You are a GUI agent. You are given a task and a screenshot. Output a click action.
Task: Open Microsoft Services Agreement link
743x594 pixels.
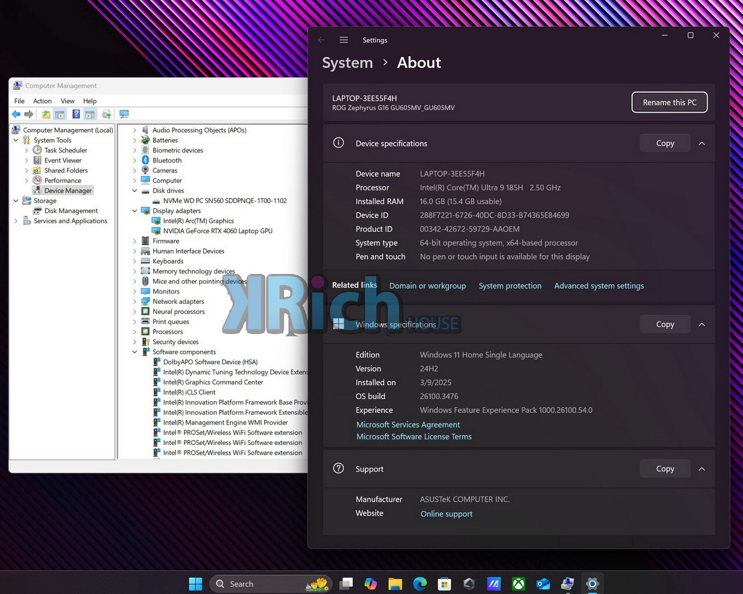[x=408, y=425]
